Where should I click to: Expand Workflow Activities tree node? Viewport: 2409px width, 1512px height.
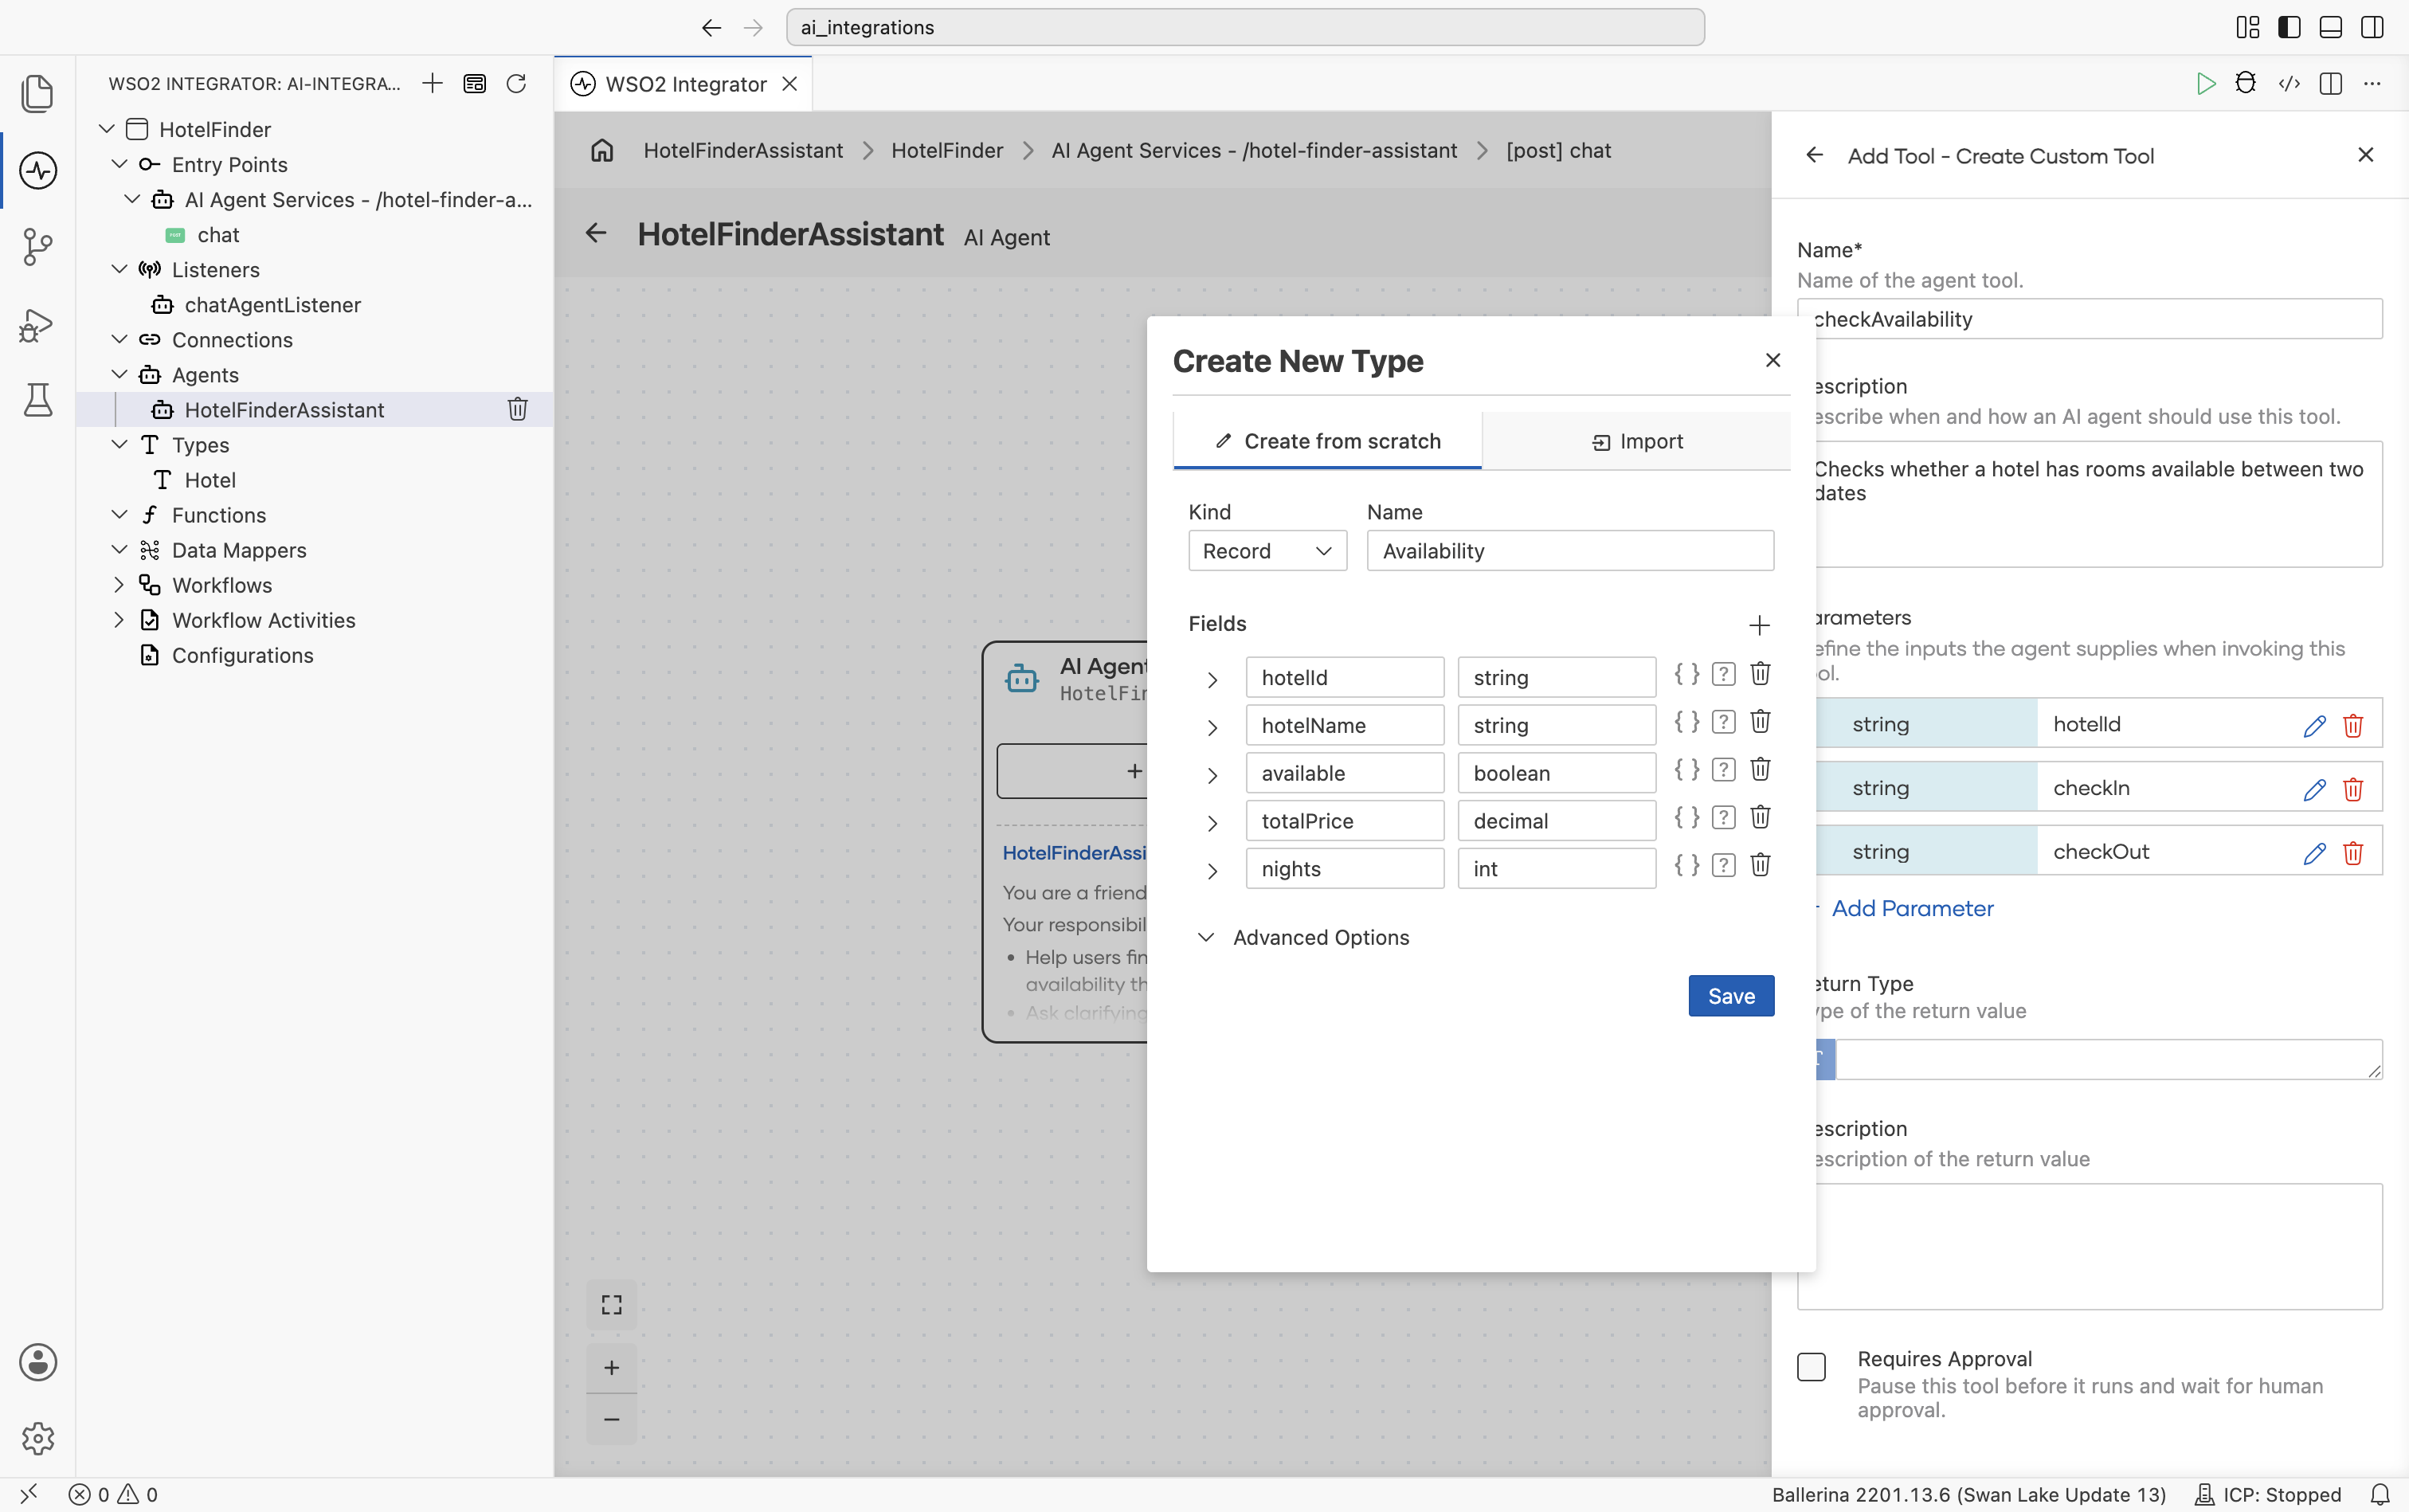click(x=119, y=620)
